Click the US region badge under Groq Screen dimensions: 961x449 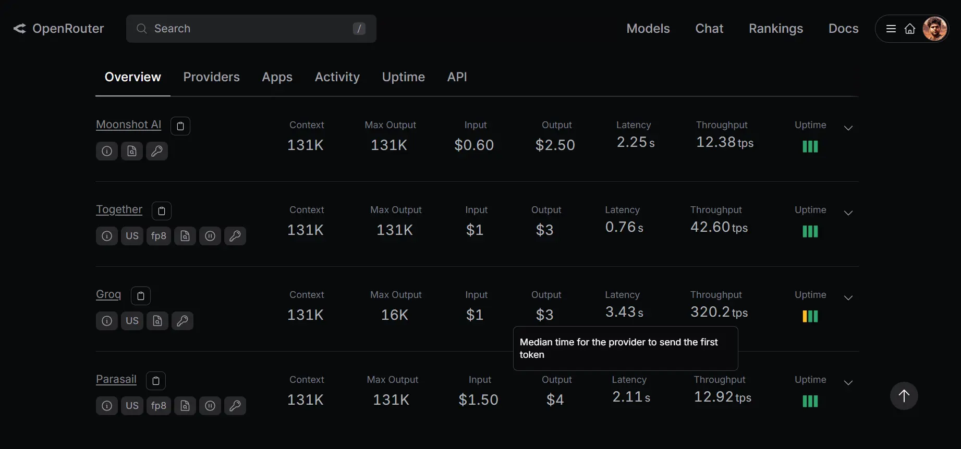click(x=132, y=321)
